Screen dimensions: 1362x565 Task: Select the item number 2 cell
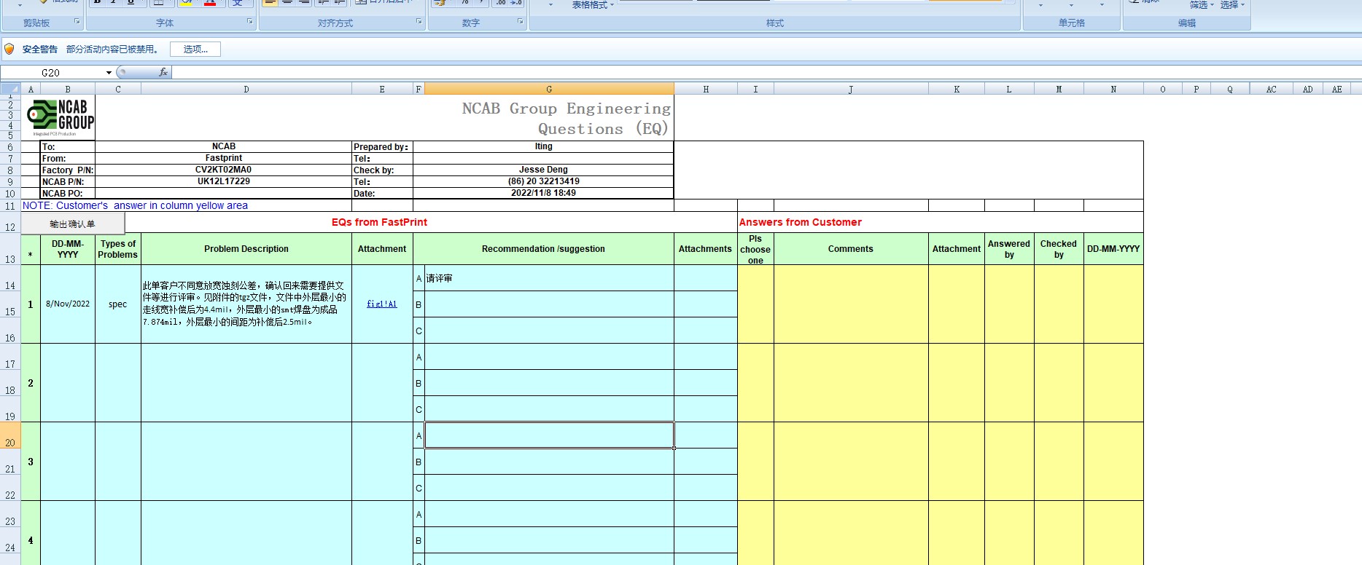31,383
